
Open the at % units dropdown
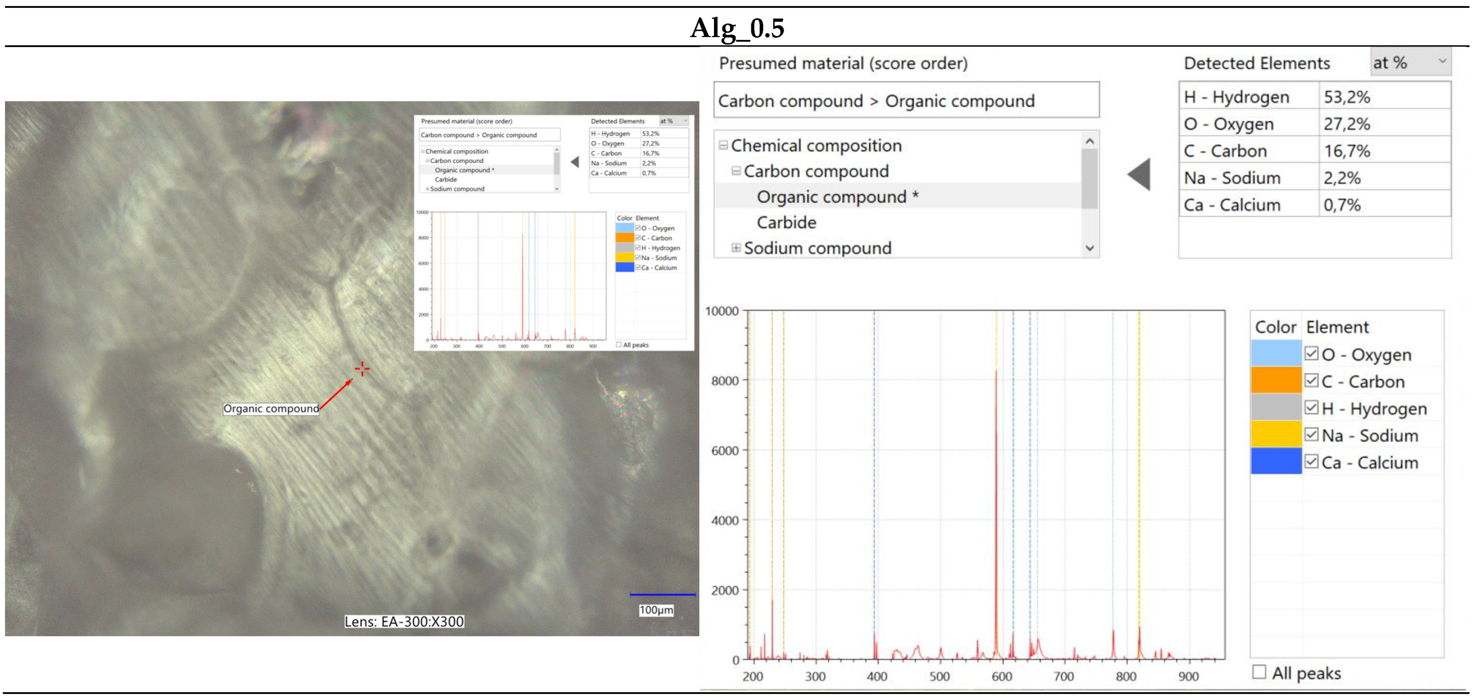(1411, 62)
